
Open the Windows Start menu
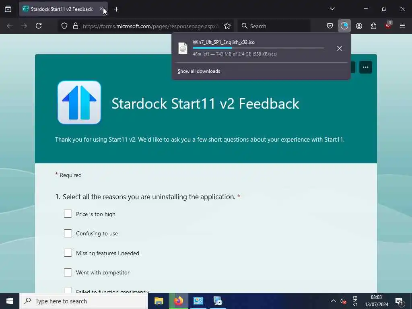10,301
